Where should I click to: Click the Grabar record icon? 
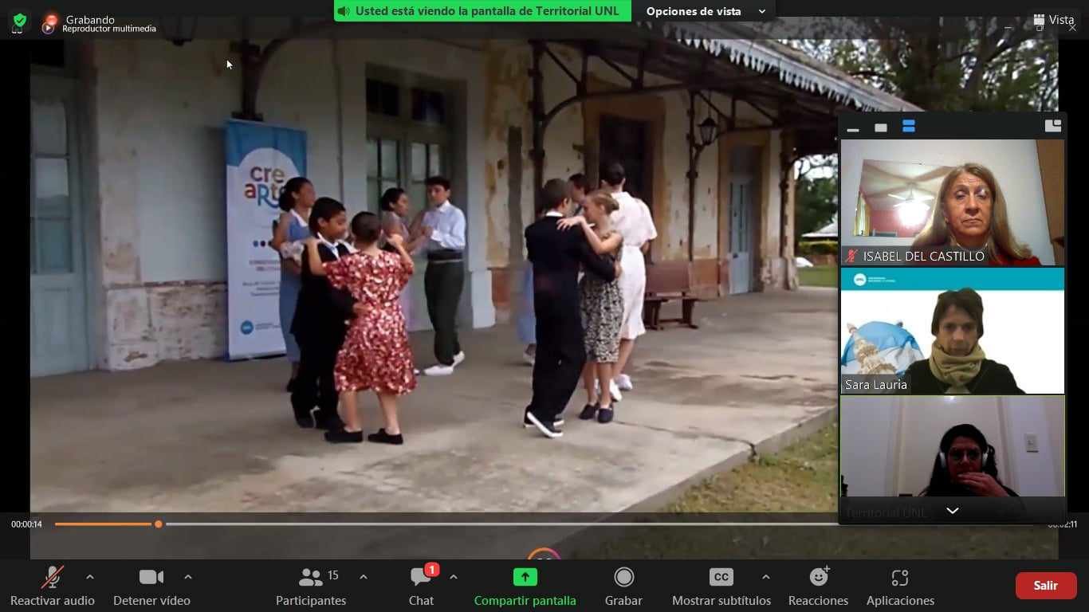click(623, 577)
